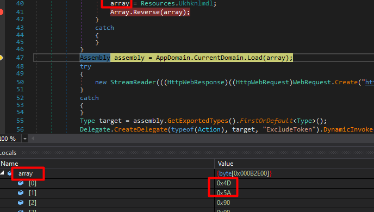This screenshot has height=212, width=374.
Task: Click the StreamReader type on line 50
Action: coord(133,82)
